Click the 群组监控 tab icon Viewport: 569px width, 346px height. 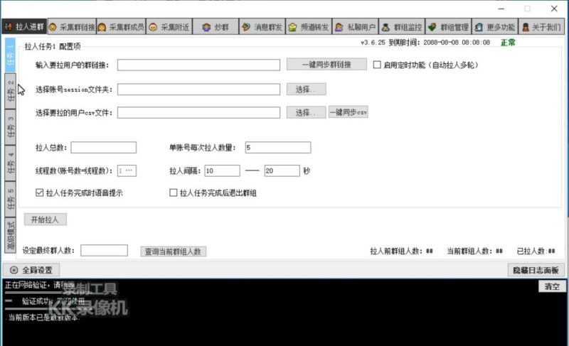[385, 27]
